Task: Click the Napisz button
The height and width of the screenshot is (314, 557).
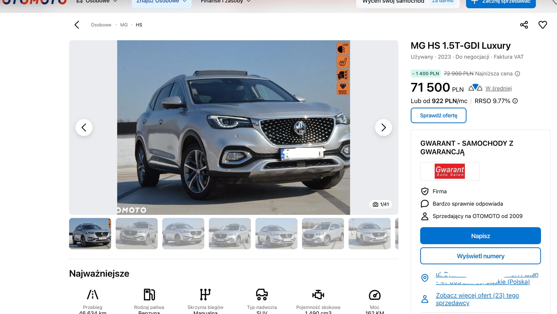Action: tap(480, 236)
